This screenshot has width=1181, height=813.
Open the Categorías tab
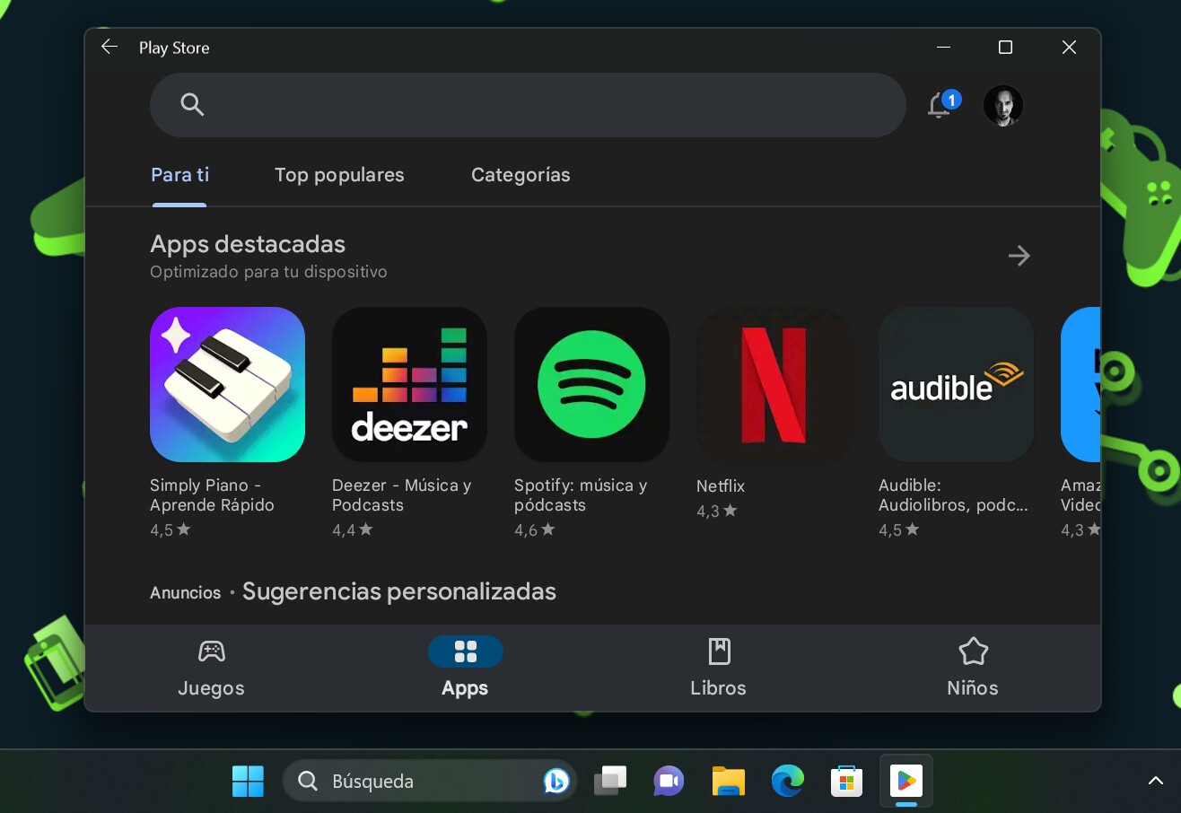pos(521,175)
